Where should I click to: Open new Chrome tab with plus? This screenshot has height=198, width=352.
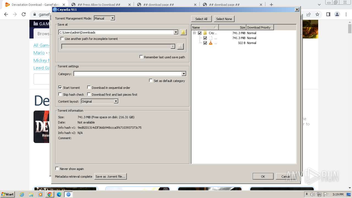click(x=271, y=5)
